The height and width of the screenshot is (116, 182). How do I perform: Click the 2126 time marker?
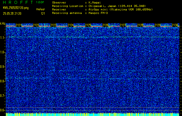click(106, 25)
